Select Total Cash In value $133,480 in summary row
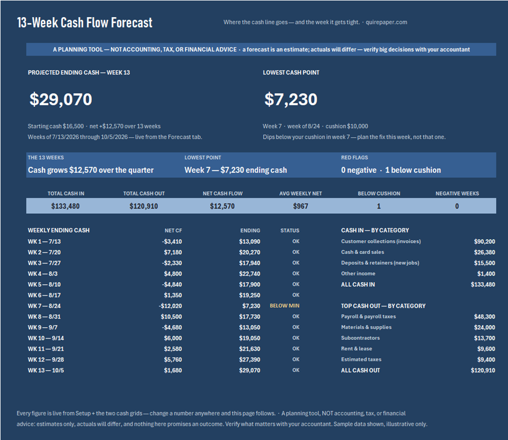Viewport: 508px width, 440px height. tap(66, 206)
